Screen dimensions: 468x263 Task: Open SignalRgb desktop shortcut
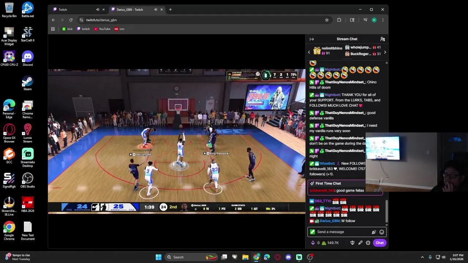pos(9,180)
